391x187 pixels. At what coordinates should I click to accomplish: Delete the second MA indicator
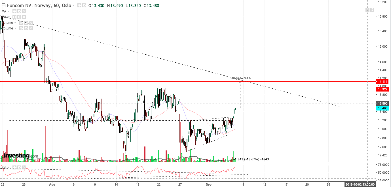[24, 17]
